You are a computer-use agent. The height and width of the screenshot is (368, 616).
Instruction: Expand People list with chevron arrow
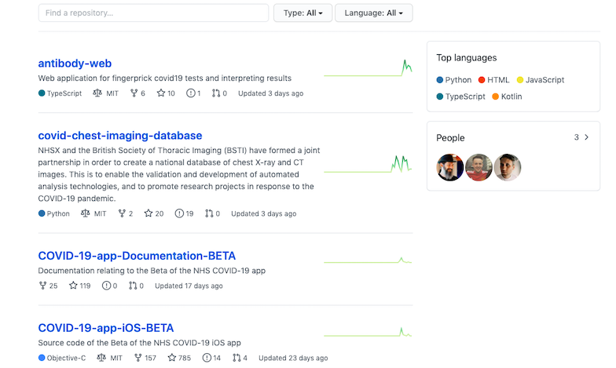tap(586, 137)
